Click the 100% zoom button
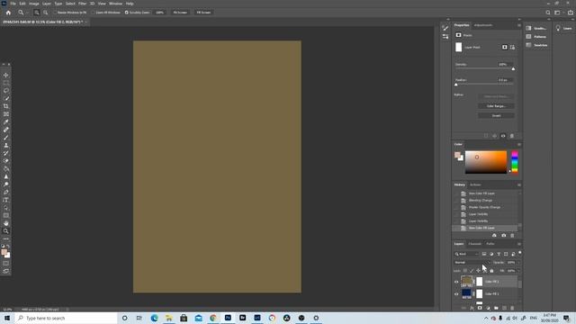The image size is (576, 324). pos(159,13)
